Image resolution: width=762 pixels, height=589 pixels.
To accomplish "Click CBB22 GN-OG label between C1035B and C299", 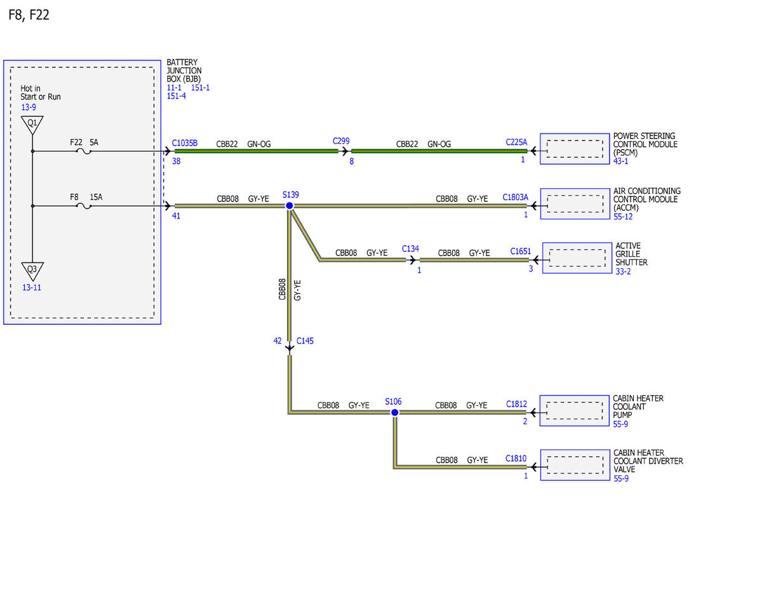I will click(243, 144).
